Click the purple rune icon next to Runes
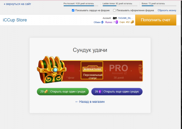The width and height of the screenshot is (182, 129). [117, 22]
